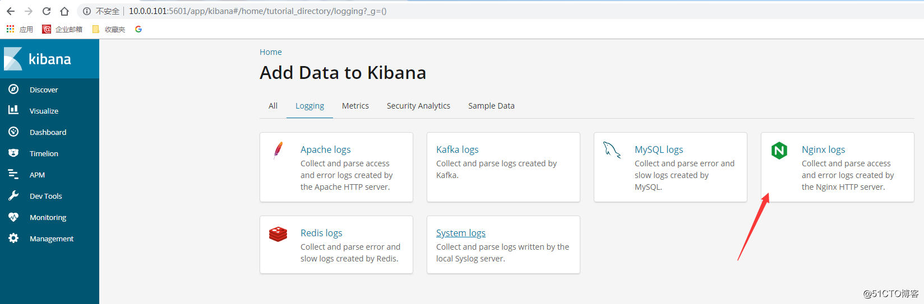
Task: Open the 收藏夹 bookmarks folder
Action: tap(109, 29)
